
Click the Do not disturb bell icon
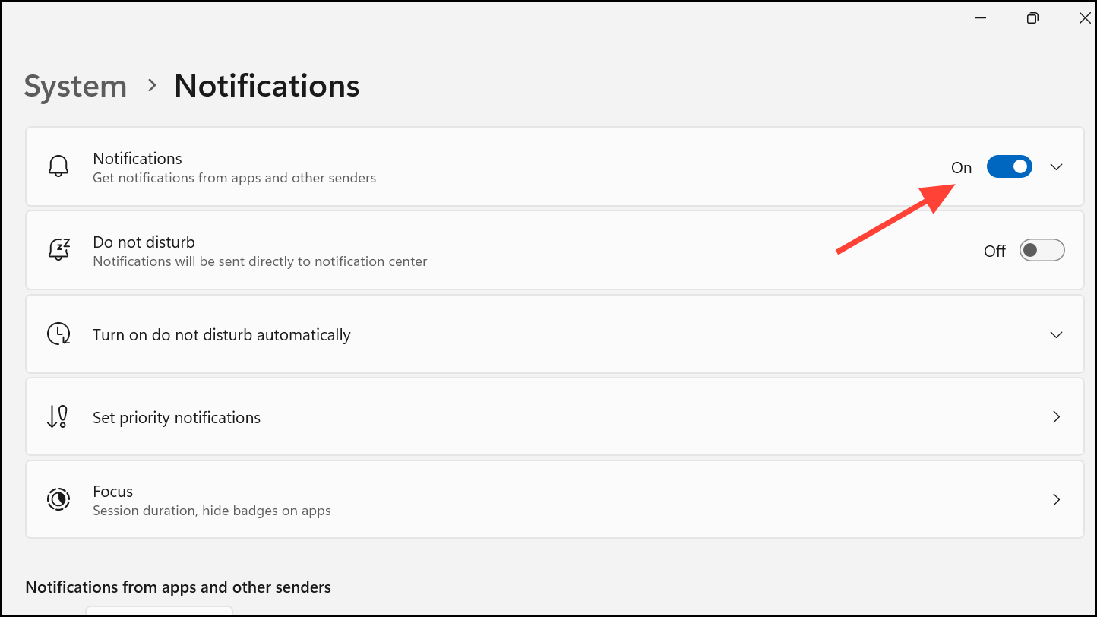pyautogui.click(x=58, y=250)
